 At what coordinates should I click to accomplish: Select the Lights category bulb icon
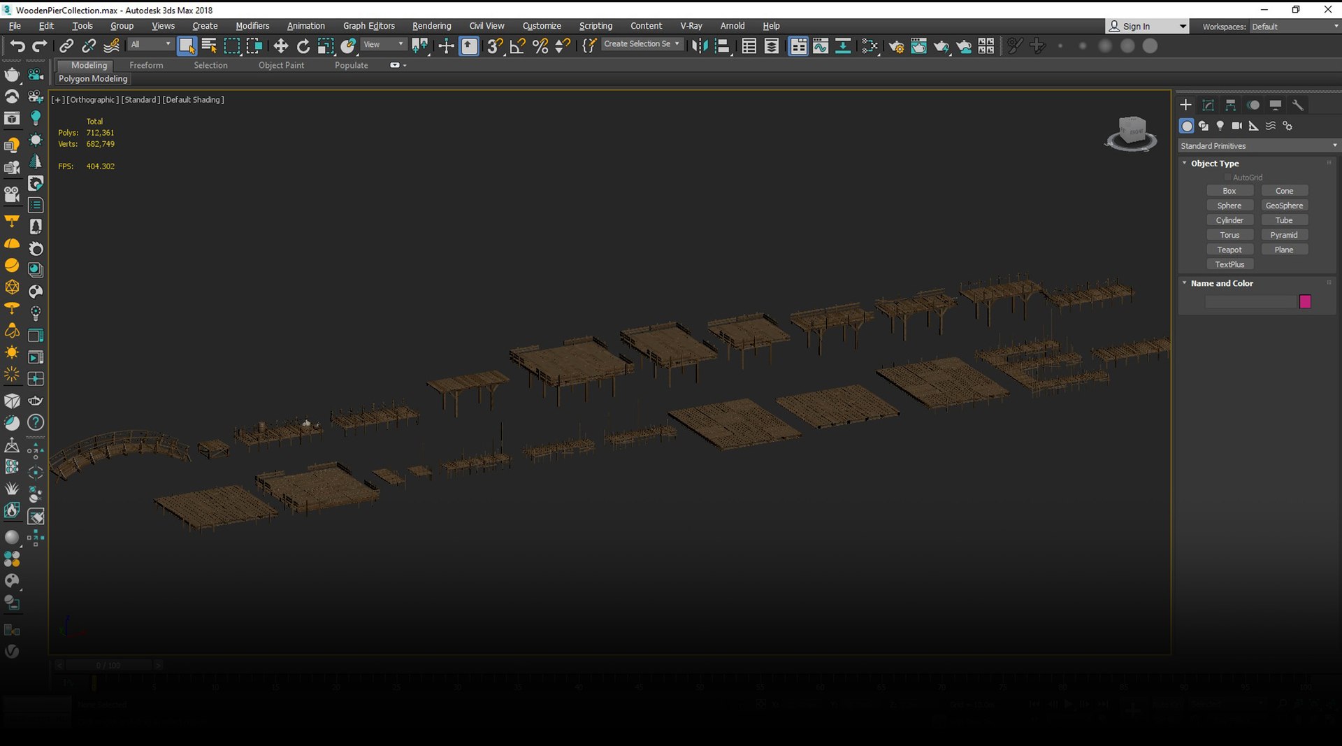[x=1220, y=126]
